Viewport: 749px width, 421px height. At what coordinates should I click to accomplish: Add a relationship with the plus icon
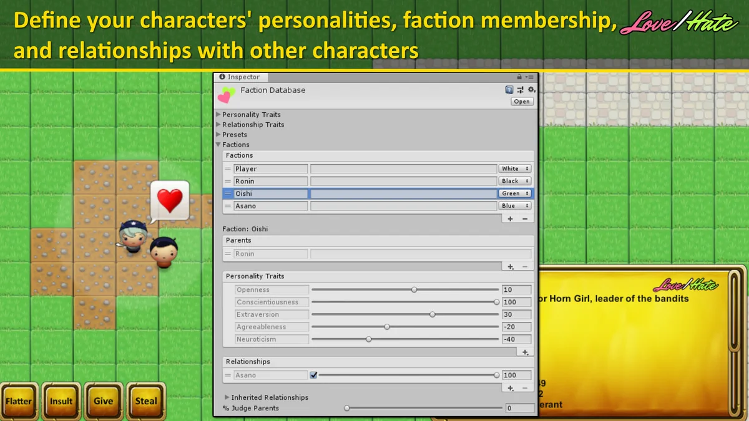510,388
